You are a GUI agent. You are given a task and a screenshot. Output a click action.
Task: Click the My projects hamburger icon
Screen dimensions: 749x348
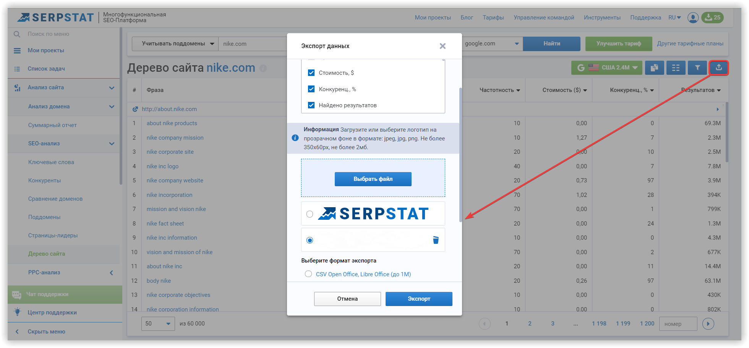pos(17,51)
